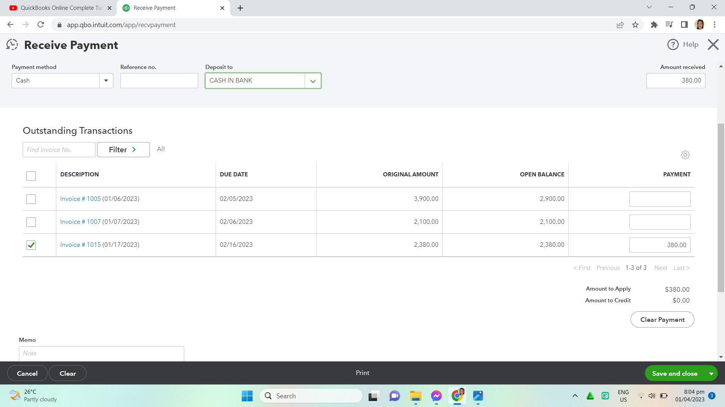Expand Save and close options arrow
This screenshot has height=407, width=725.
coord(711,373)
